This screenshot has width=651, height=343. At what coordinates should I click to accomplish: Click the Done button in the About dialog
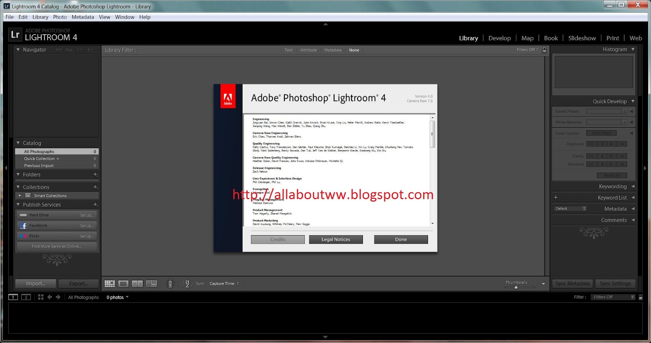[401, 239]
